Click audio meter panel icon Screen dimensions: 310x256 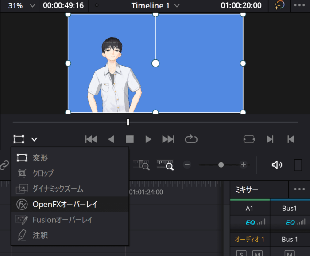(x=298, y=165)
